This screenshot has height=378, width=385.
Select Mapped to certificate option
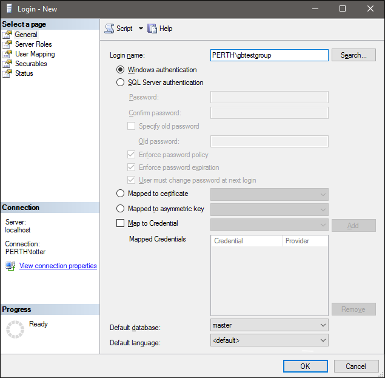point(120,194)
